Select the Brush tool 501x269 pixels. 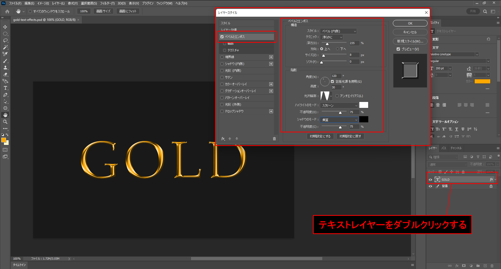pos(5,61)
